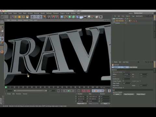Click the blue Bend deformer icon
The image size is (156, 117).
pos(77,17)
